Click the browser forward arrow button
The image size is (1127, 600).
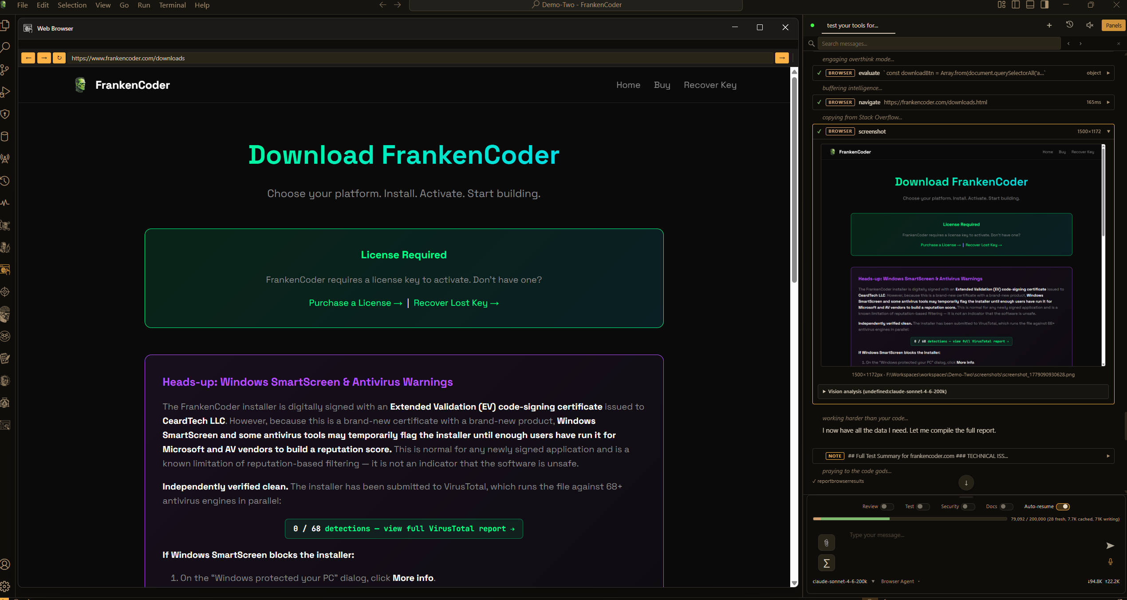click(x=44, y=58)
